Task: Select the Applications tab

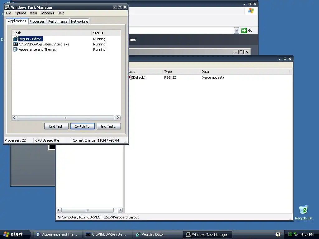Action: (x=17, y=21)
